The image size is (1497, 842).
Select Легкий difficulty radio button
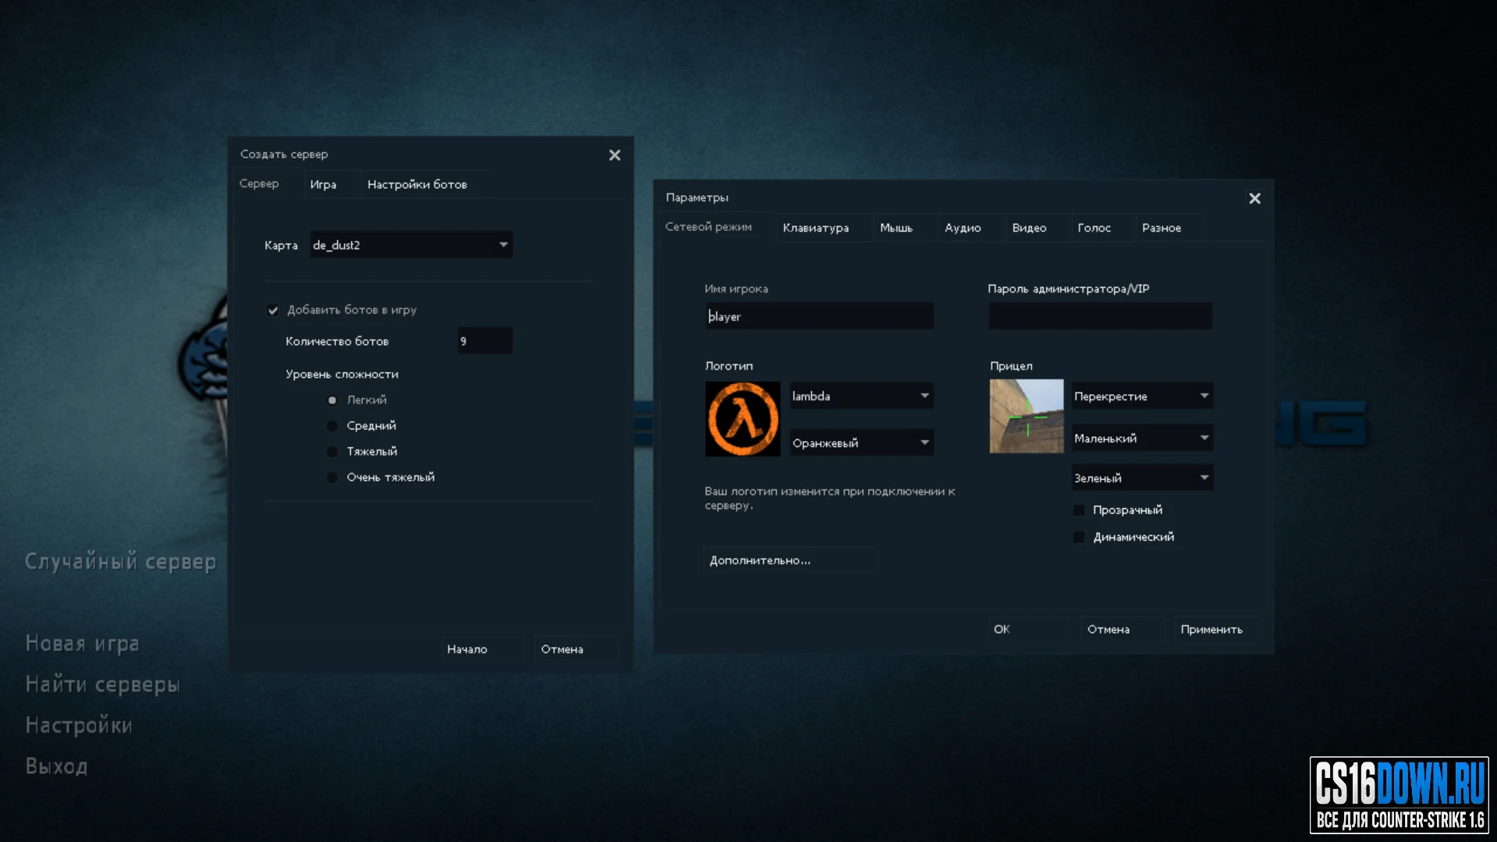click(332, 400)
